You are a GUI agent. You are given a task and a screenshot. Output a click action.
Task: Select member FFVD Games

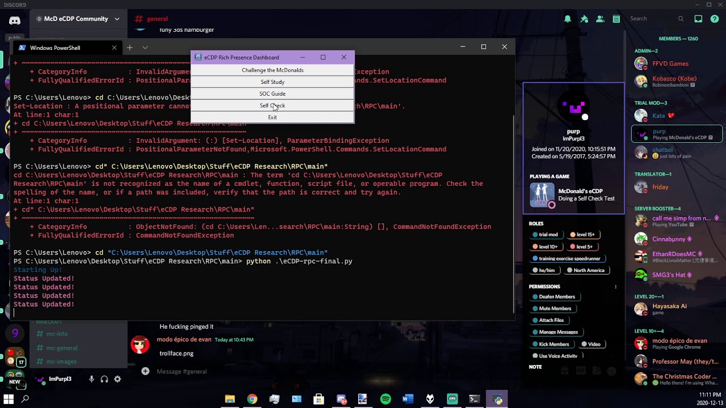tap(677, 64)
